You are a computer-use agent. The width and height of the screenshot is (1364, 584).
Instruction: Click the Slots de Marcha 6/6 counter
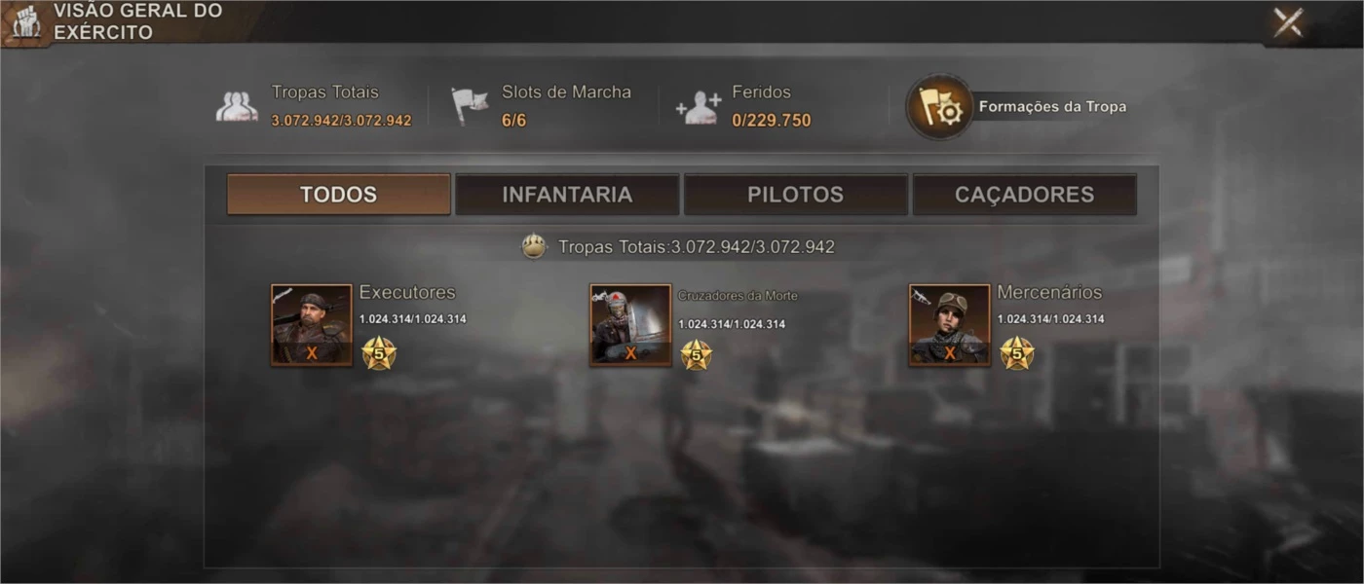pyautogui.click(x=513, y=121)
